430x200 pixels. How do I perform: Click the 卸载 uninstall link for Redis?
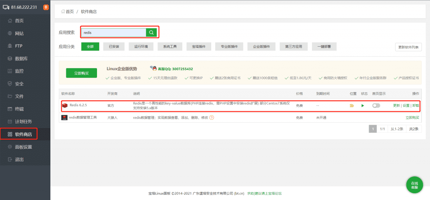point(415,105)
